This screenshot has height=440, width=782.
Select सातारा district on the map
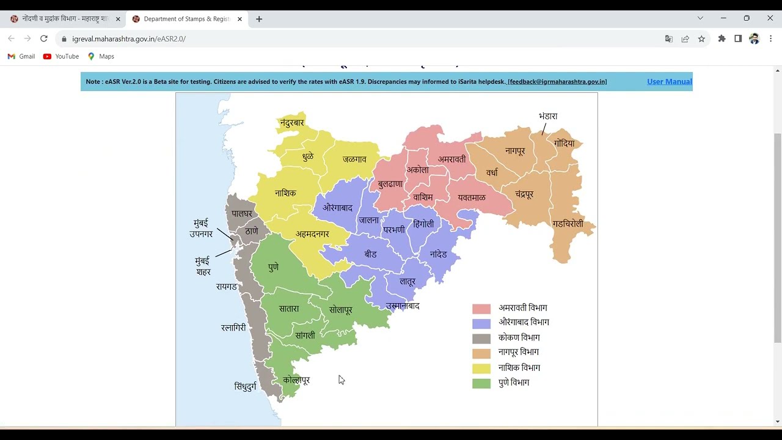point(289,309)
